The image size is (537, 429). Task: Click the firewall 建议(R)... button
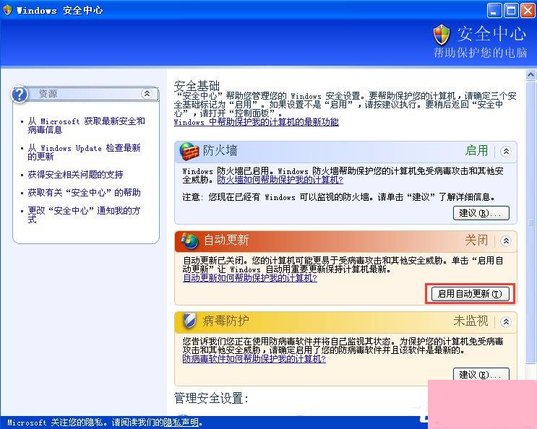click(481, 213)
